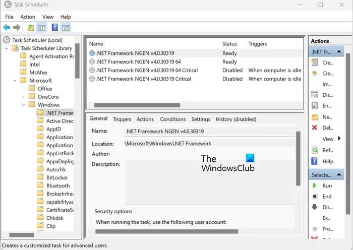
Task: Click the task list horizontal scrollbar
Action: [137, 105]
